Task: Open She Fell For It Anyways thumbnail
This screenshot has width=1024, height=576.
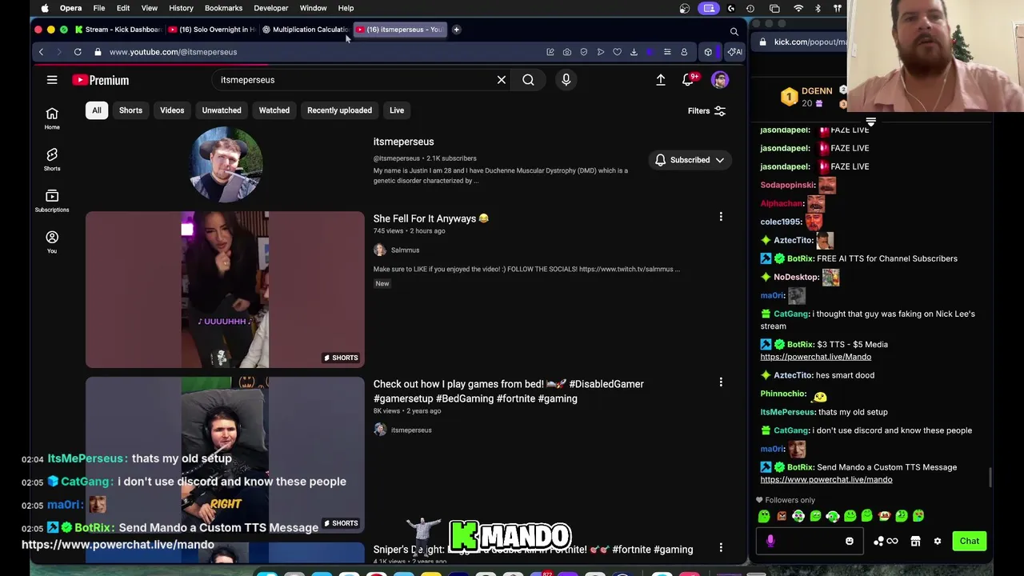Action: 225,290
